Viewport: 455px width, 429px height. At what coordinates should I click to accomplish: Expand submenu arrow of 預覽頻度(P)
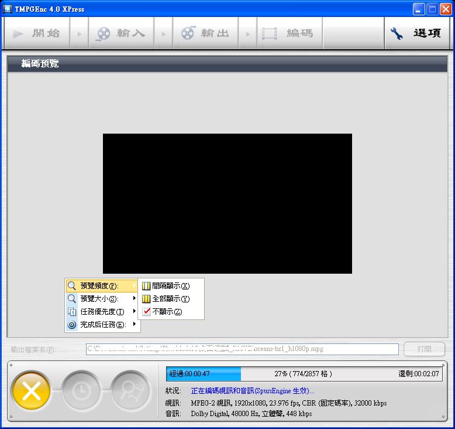coord(134,285)
